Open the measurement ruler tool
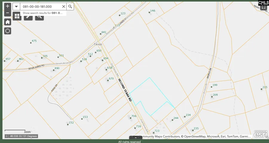 [28, 17]
